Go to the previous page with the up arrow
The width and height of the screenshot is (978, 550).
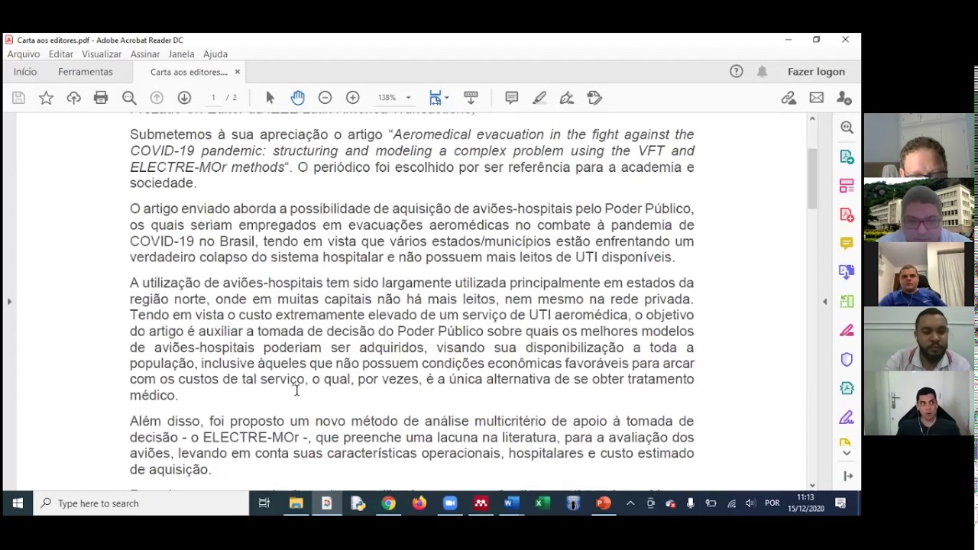coord(157,98)
